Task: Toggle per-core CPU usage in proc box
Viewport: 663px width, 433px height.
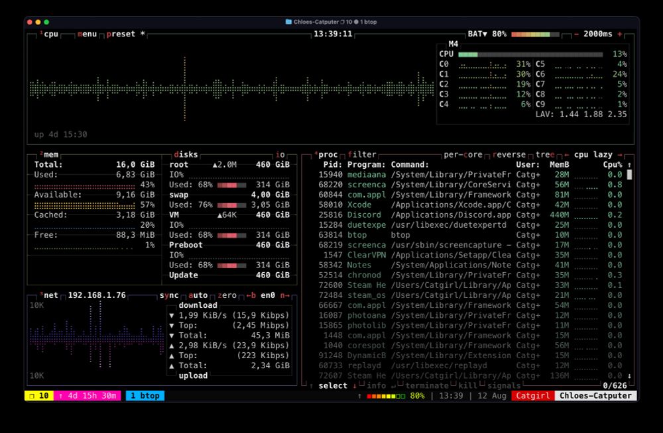Action: coord(463,155)
